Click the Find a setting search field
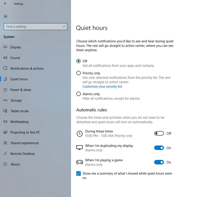Screen dimensions: 197x197 click(32, 27)
